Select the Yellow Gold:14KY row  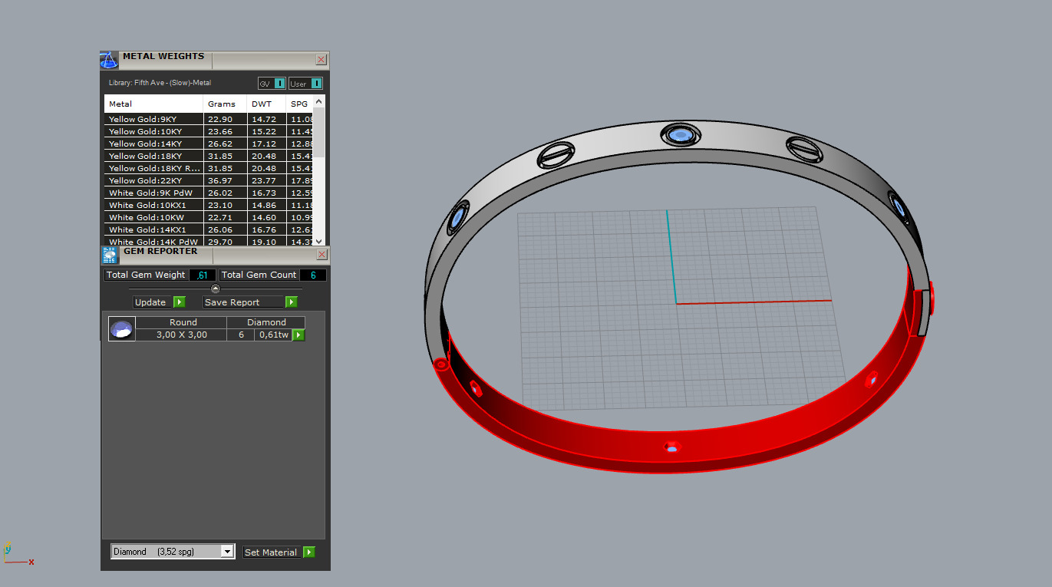(209, 143)
